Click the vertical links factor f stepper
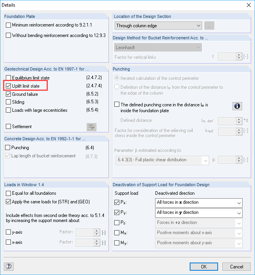The image size is (255, 275). (239, 56)
